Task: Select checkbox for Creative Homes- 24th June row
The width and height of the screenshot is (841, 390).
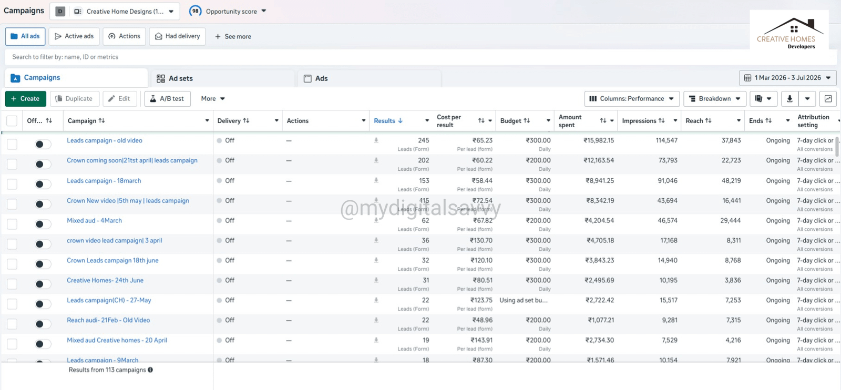Action: tap(12, 284)
